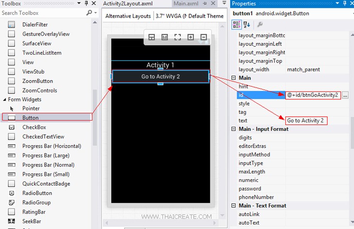Image resolution: width=354 pixels, height=229 pixels.
Task: Click the designer zoom in icon
Action: click(191, 37)
